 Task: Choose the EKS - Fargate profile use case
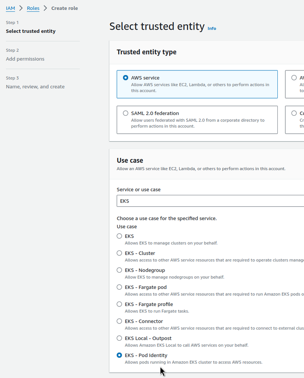119,304
